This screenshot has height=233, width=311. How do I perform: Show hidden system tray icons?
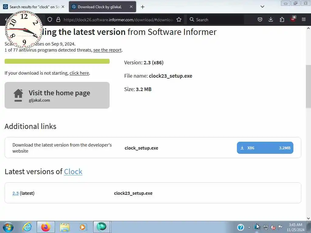pos(249,227)
